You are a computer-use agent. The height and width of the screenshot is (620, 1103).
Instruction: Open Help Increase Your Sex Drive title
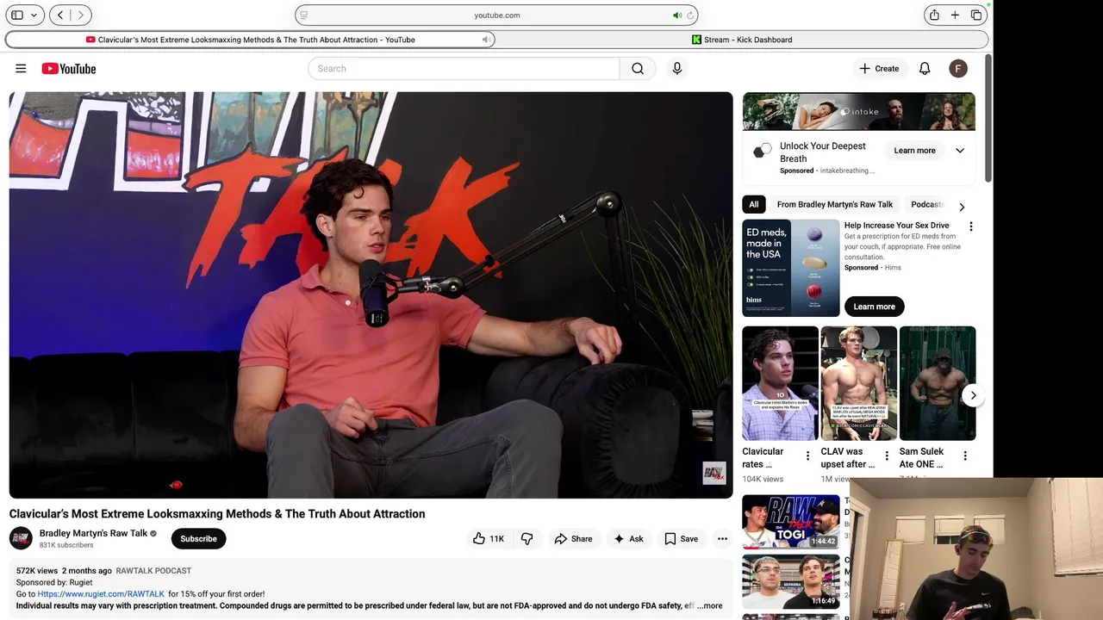click(896, 226)
